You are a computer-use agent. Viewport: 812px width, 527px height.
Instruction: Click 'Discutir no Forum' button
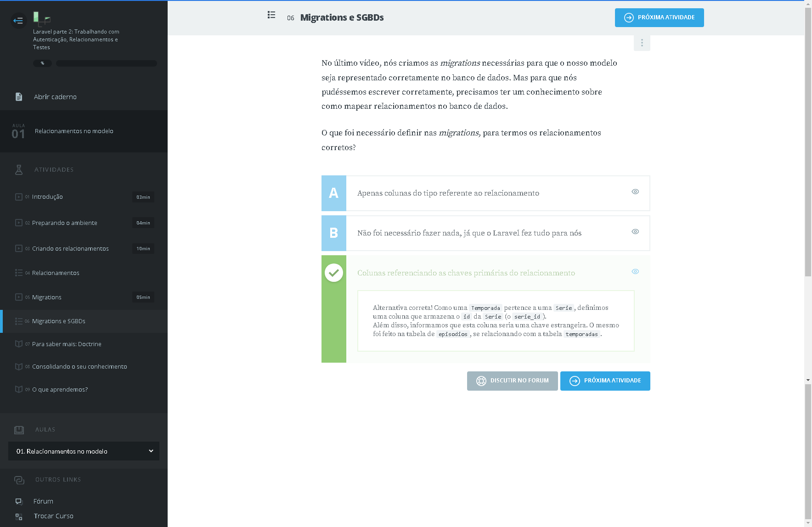click(512, 381)
